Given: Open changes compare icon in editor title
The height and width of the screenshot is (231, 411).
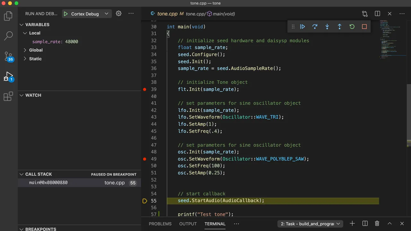Looking at the screenshot, I should pos(365,14).
